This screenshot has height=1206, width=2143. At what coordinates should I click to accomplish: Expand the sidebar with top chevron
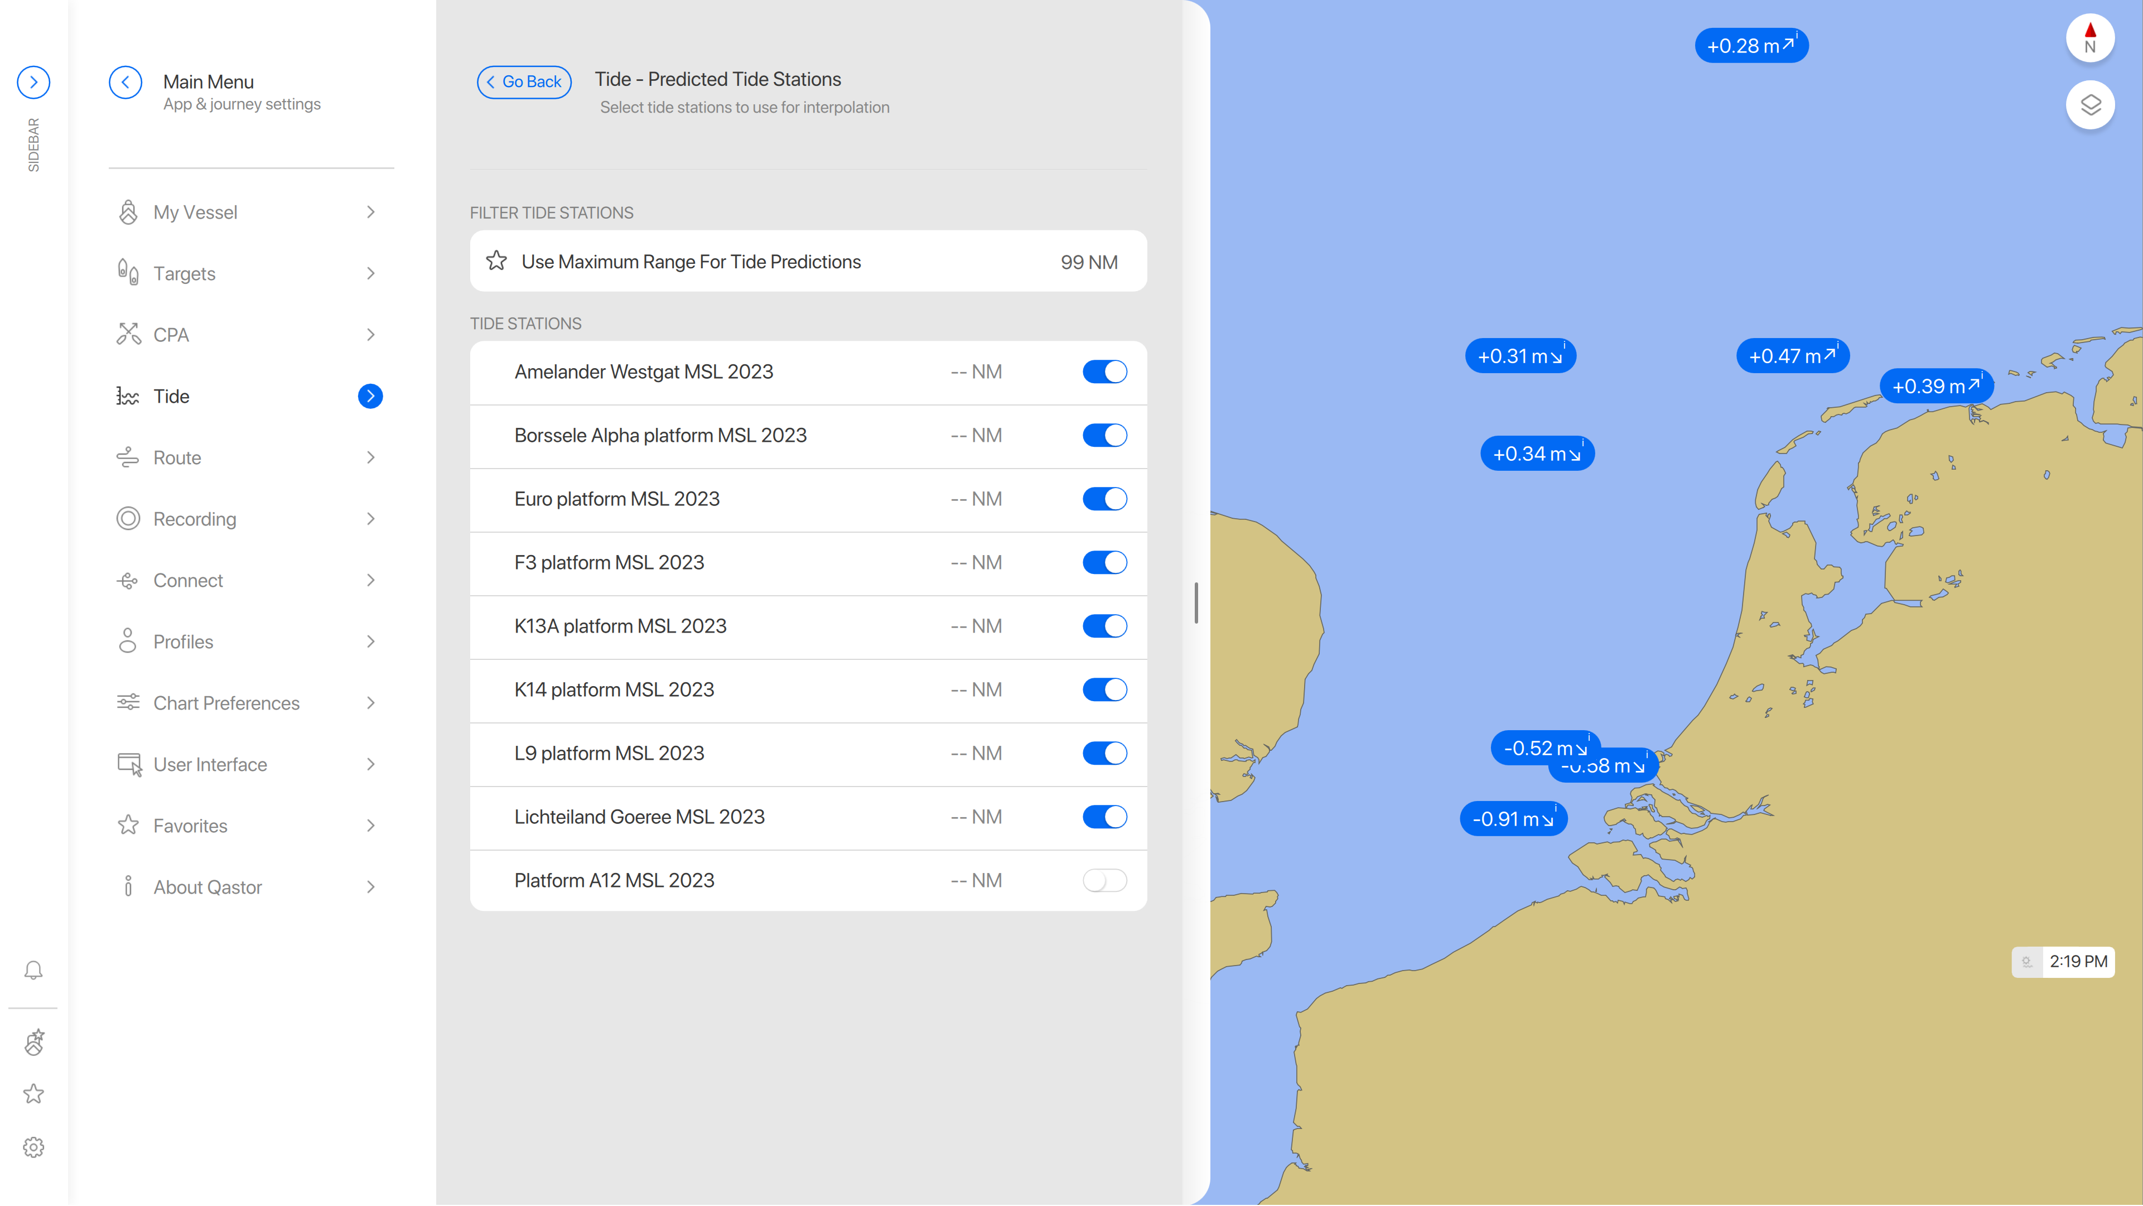[x=33, y=83]
